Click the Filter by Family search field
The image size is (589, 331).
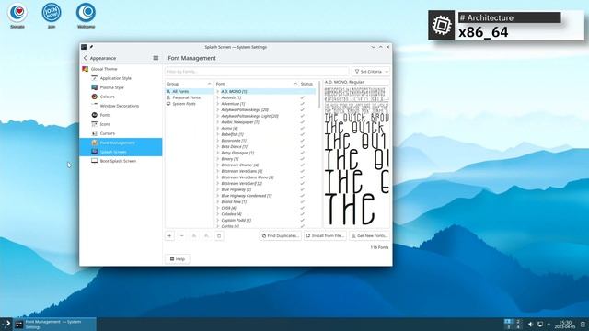click(257, 72)
